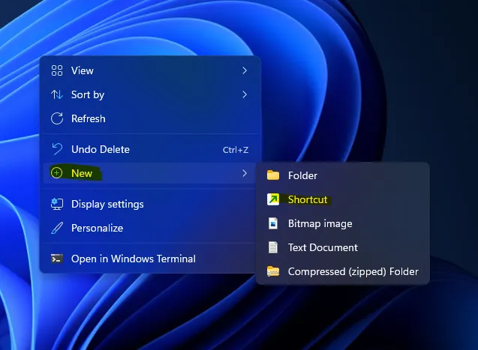Click the Refresh circular arrow icon
478x350 pixels.
coord(57,118)
